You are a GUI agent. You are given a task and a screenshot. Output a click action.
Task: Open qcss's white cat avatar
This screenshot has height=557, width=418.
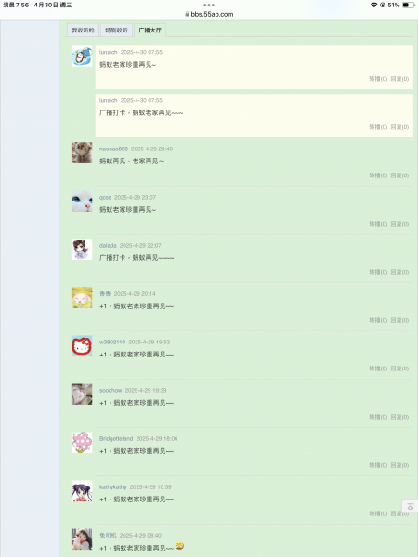pos(82,201)
